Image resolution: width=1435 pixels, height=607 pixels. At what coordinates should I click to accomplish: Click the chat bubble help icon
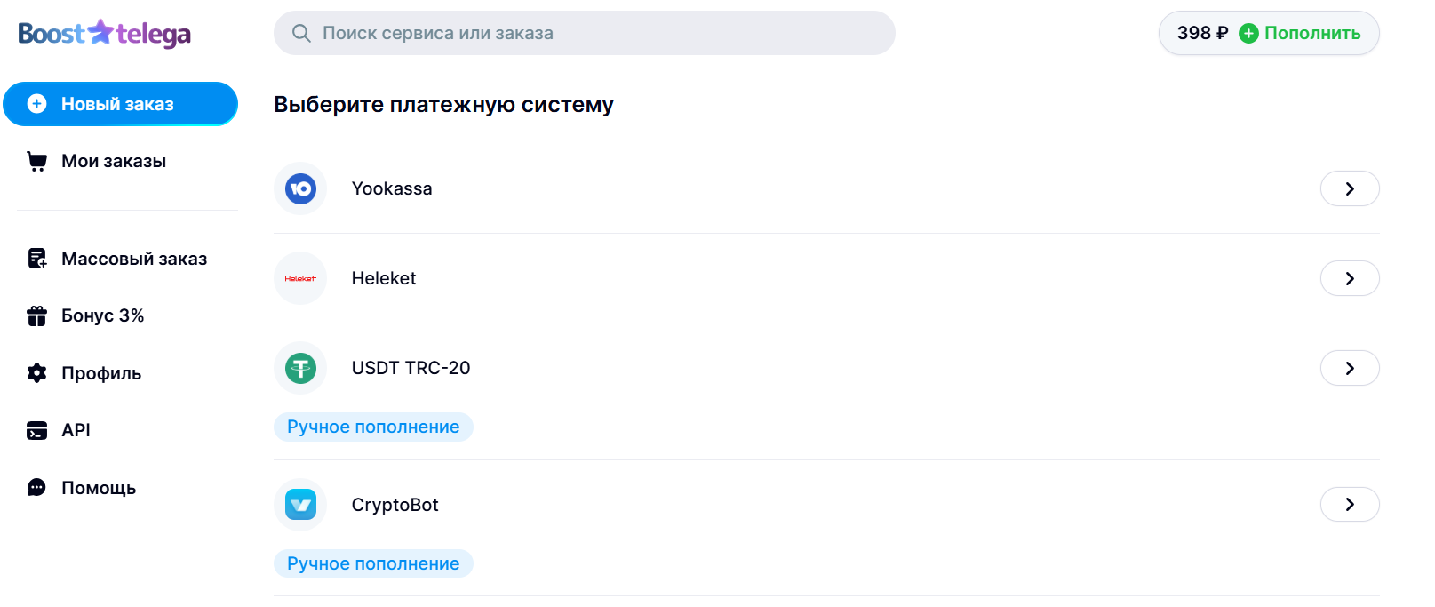36,488
